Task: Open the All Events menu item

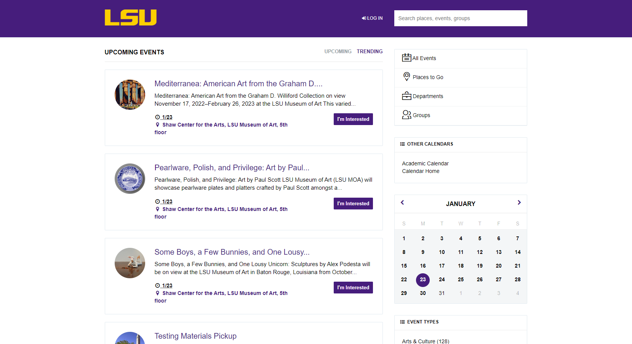Action: coord(461,59)
